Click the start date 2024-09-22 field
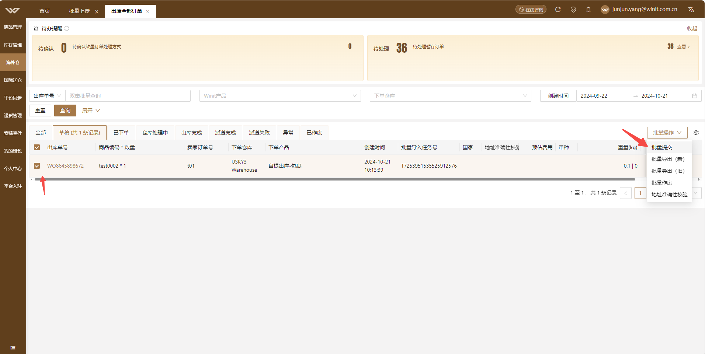Screen dimensions: 705x354 click(x=605, y=96)
